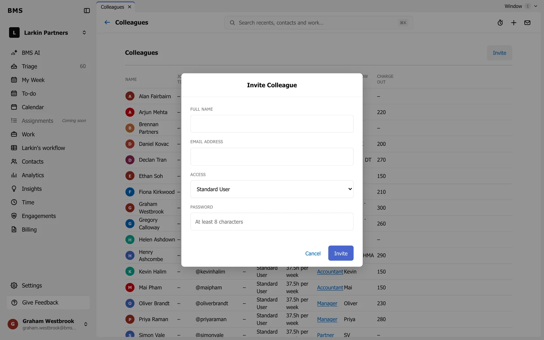Click the blue Invite button in dialog
The height and width of the screenshot is (340, 544).
tap(341, 253)
